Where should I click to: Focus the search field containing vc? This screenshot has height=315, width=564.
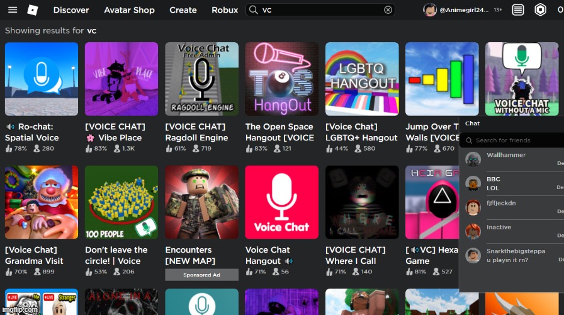coord(320,9)
